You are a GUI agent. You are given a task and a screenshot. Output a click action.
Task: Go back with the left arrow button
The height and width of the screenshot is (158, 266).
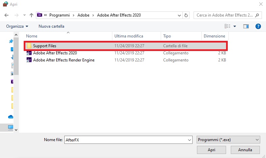[6, 15]
